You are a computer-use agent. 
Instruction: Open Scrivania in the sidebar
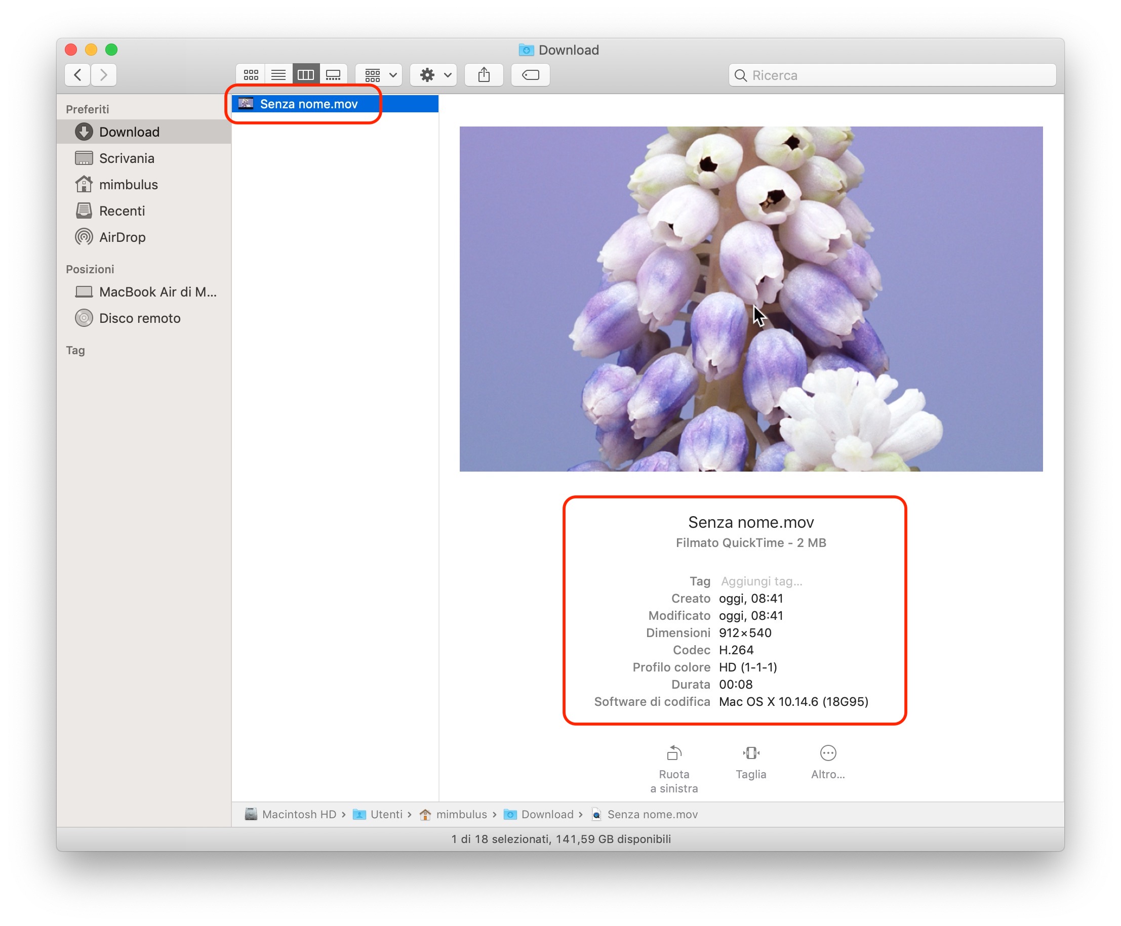tap(127, 158)
